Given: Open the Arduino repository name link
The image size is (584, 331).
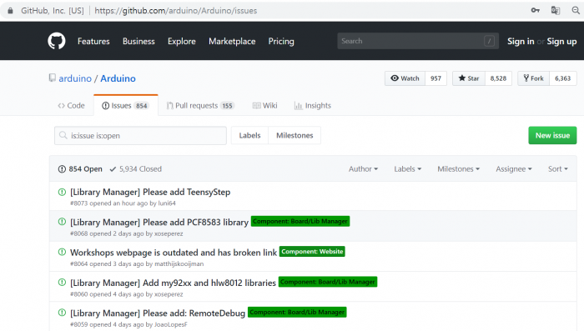Looking at the screenshot, I should [118, 78].
